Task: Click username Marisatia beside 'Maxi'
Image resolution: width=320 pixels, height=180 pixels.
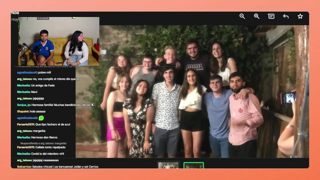Action: 23,92
